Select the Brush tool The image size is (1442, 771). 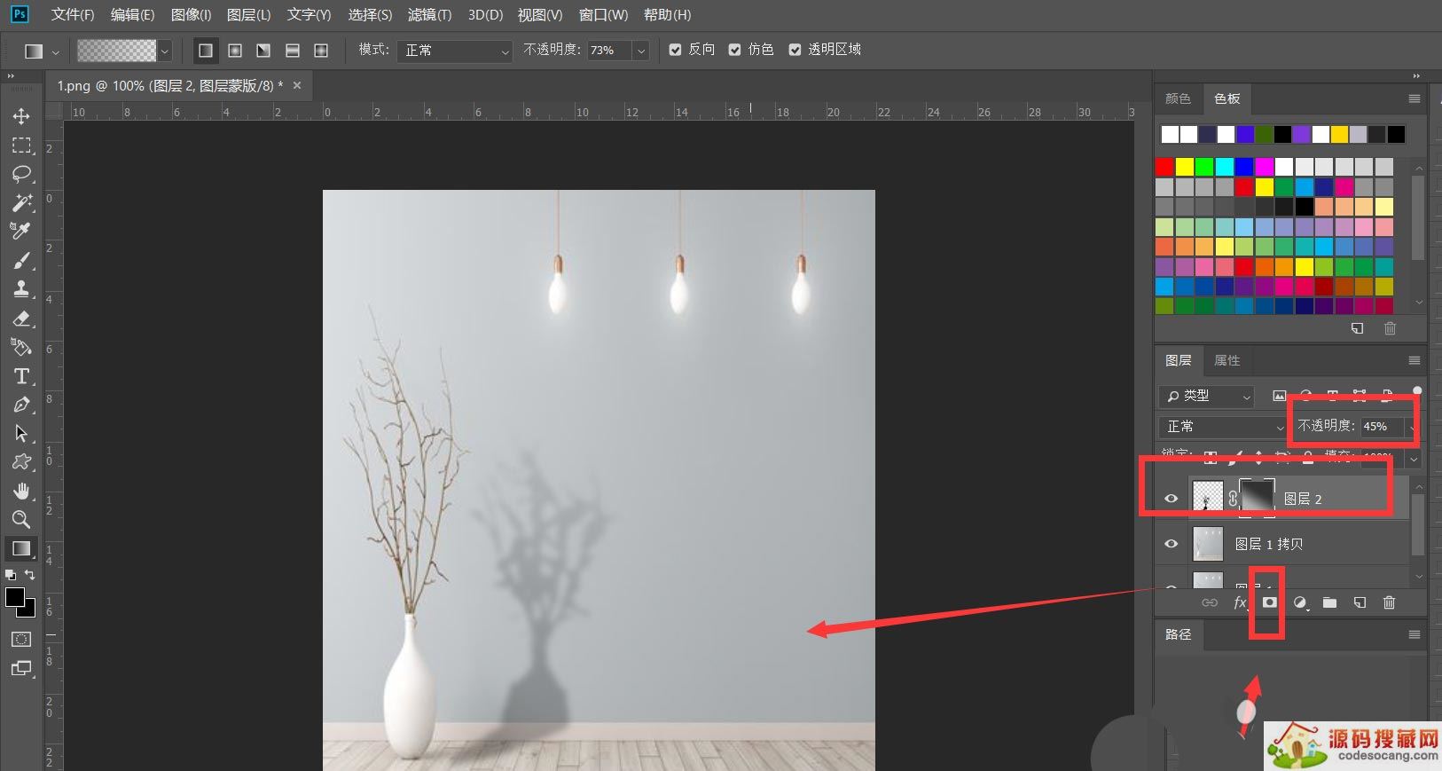(x=21, y=260)
